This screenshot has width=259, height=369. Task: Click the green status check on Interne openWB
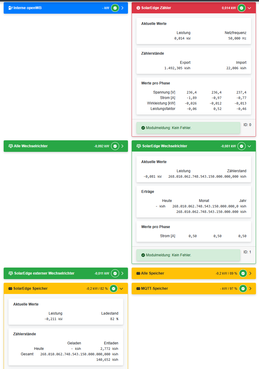coord(115,8)
